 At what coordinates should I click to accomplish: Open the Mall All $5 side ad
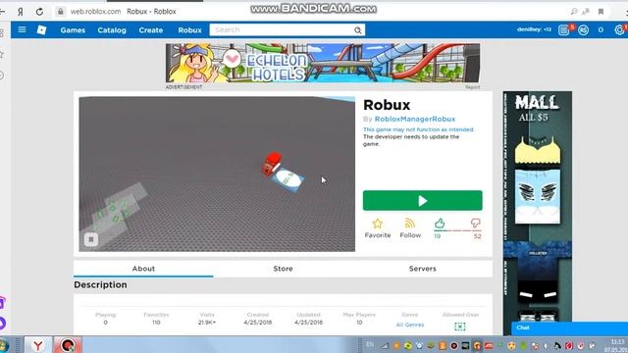pyautogui.click(x=538, y=213)
